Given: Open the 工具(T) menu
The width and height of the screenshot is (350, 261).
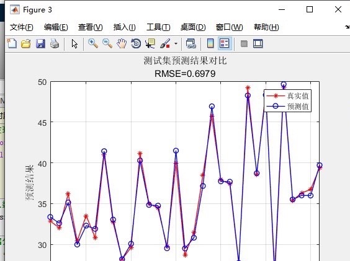Looking at the screenshot, I should pyautogui.click(x=158, y=27).
